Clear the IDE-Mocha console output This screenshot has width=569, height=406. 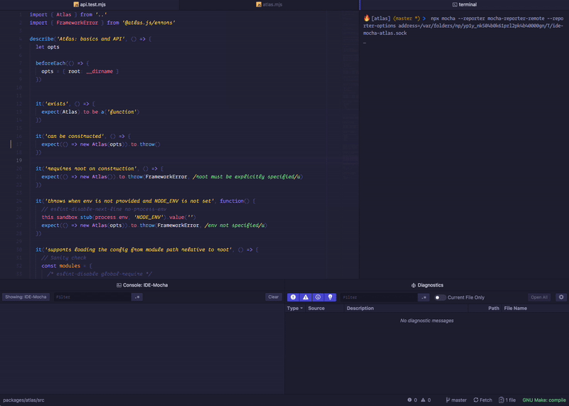[273, 297]
